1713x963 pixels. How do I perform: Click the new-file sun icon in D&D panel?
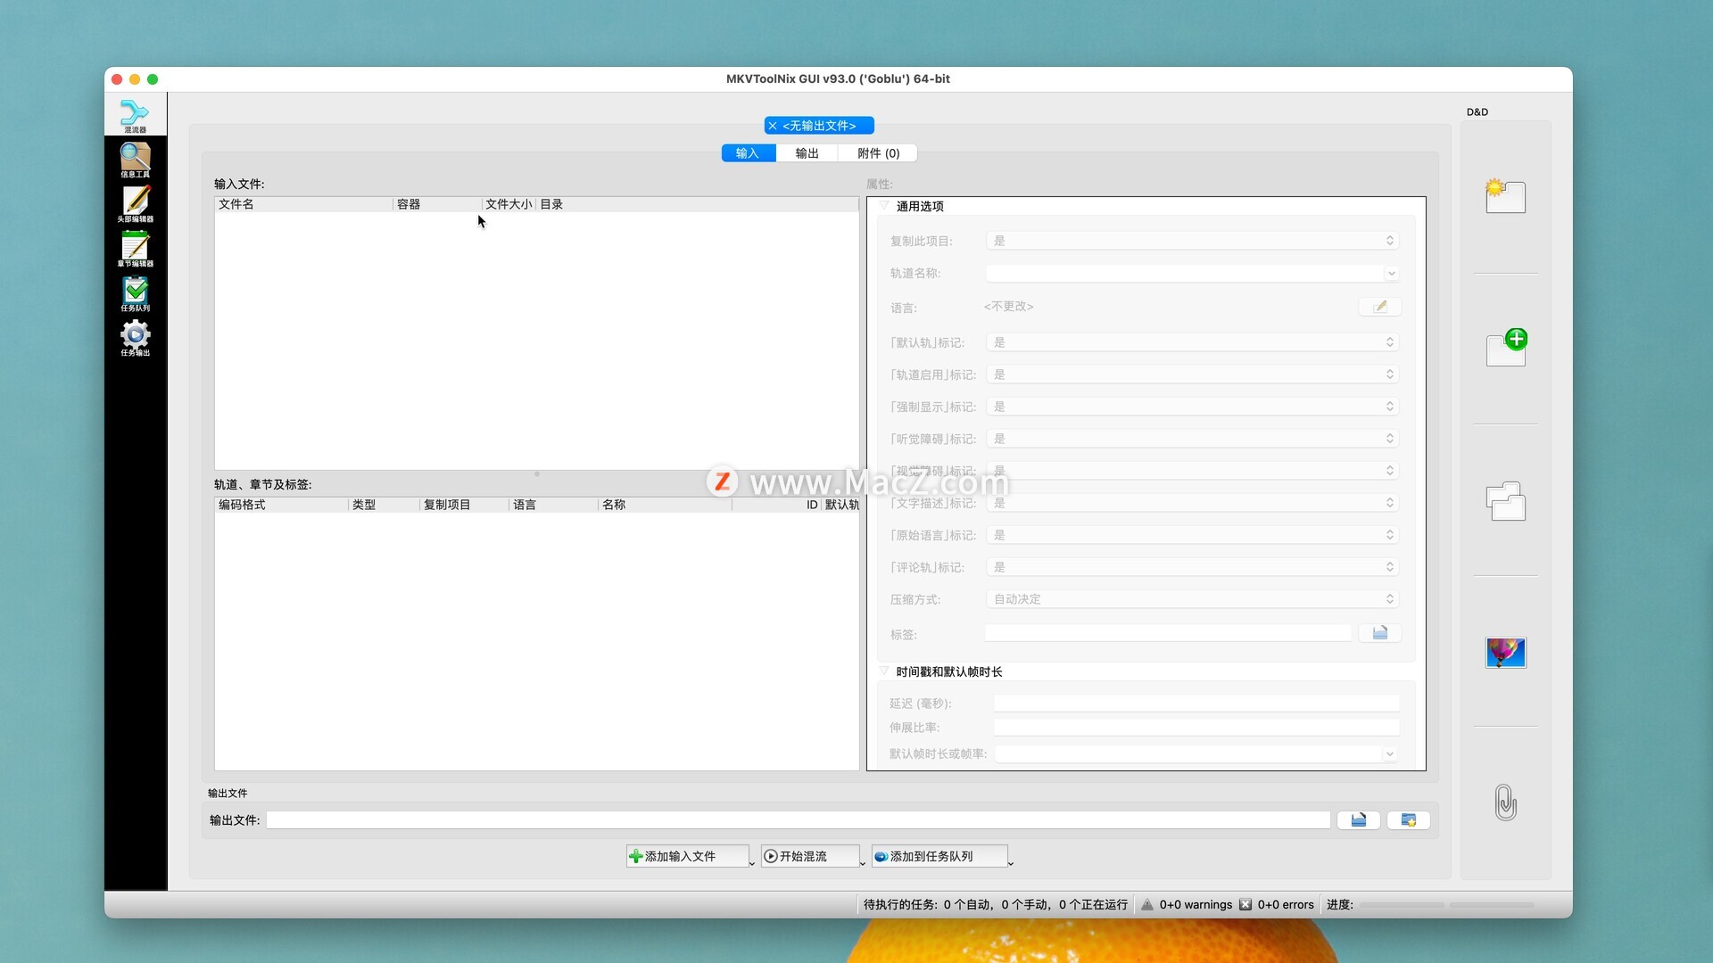[x=1505, y=195]
